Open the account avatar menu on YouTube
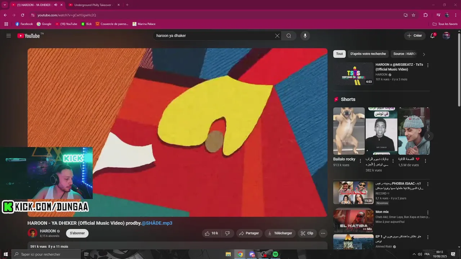This screenshot has width=461, height=259. (x=447, y=36)
